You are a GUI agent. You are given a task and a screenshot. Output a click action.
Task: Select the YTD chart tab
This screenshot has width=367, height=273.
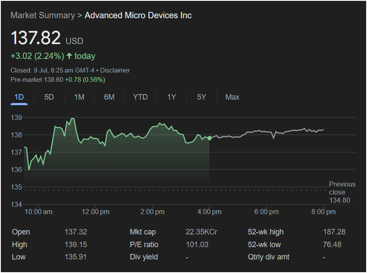(140, 97)
